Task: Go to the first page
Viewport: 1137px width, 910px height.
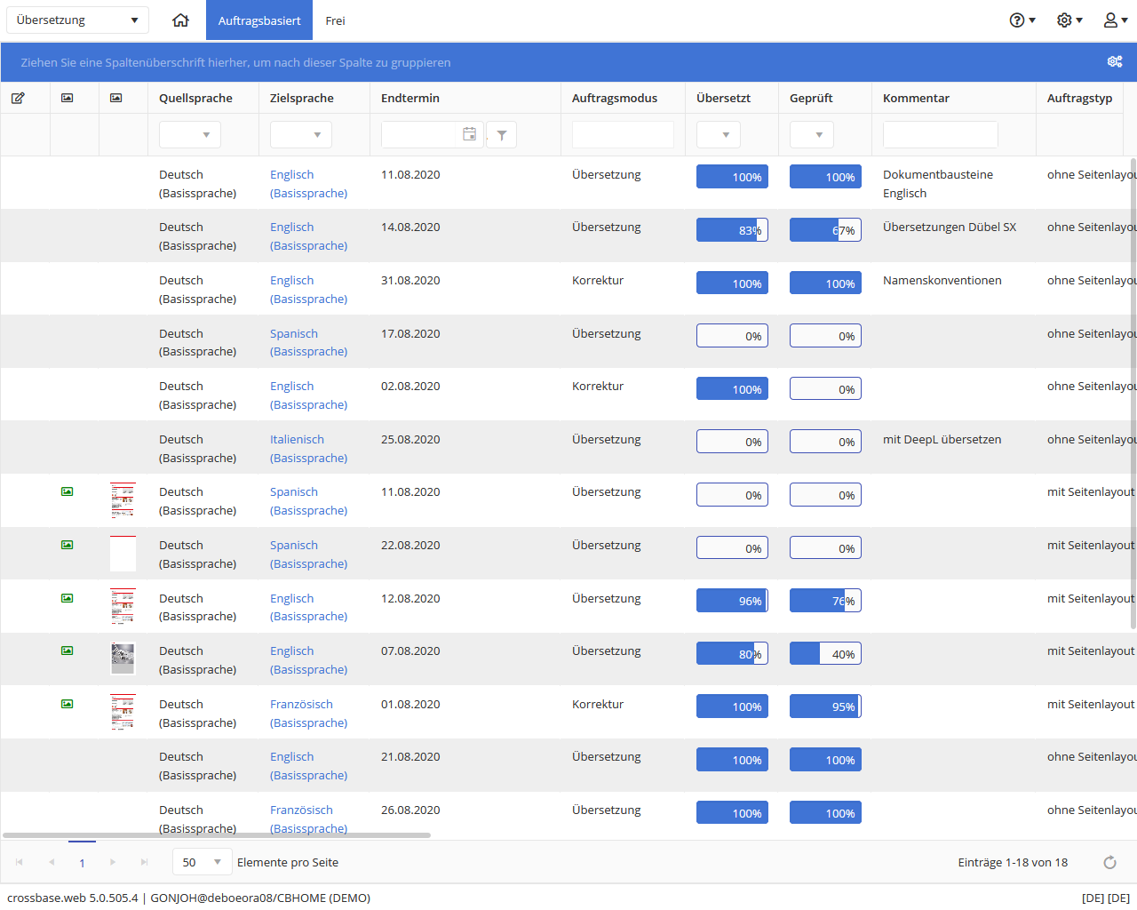Action: [x=20, y=862]
